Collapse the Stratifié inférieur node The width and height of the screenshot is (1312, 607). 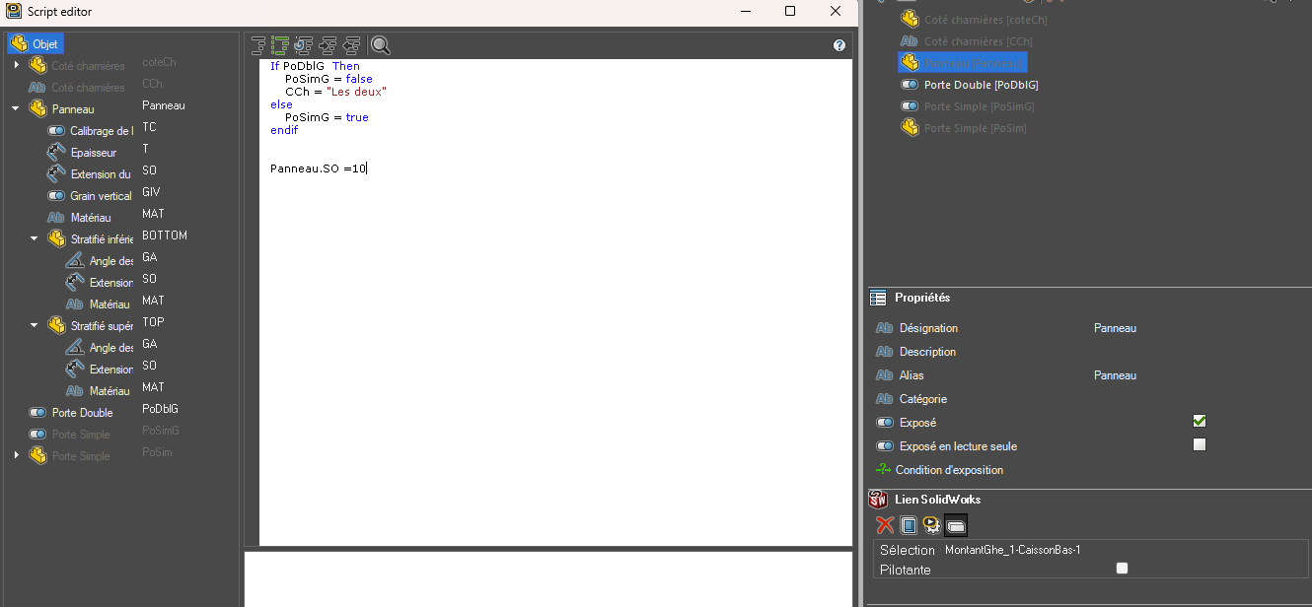point(35,238)
